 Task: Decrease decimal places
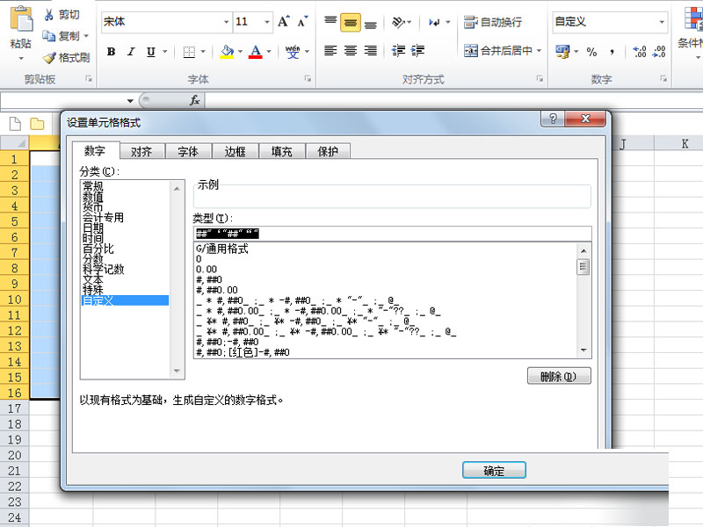(x=660, y=52)
